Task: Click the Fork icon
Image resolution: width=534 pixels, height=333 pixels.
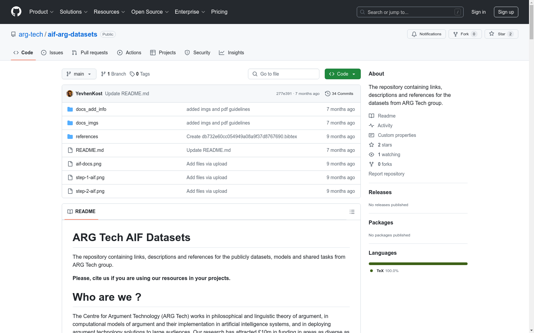Action: tap(456, 34)
